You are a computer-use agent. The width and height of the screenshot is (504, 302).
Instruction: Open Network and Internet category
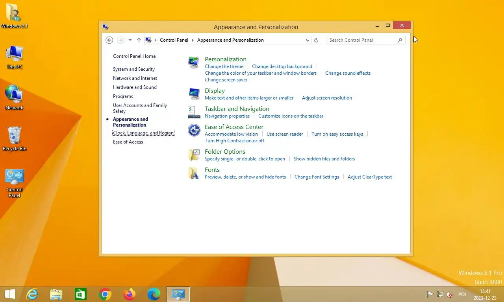pyautogui.click(x=135, y=78)
